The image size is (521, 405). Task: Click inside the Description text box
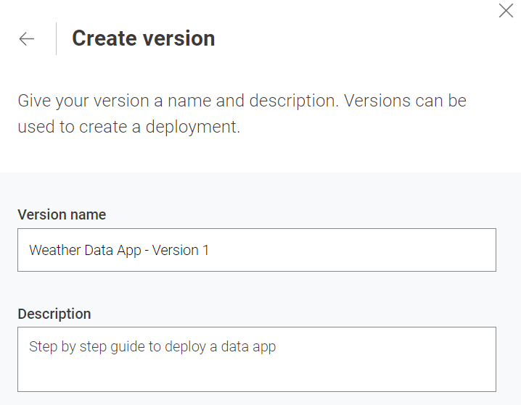tap(256, 359)
